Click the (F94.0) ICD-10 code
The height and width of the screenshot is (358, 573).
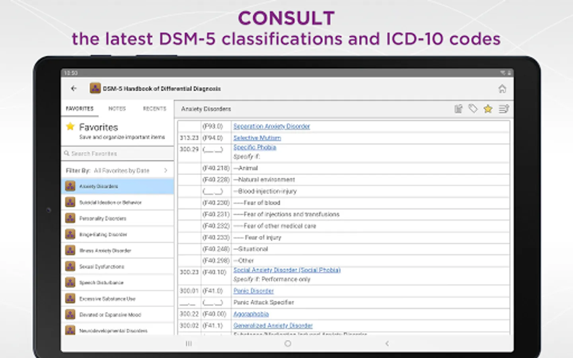213,138
